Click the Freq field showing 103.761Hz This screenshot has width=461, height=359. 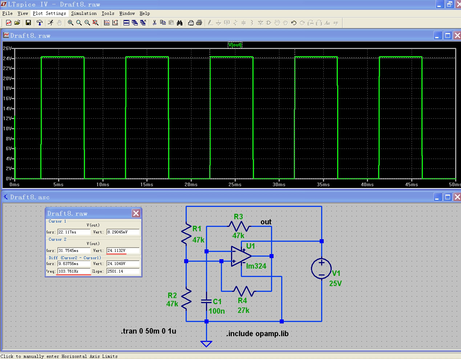tap(74, 271)
